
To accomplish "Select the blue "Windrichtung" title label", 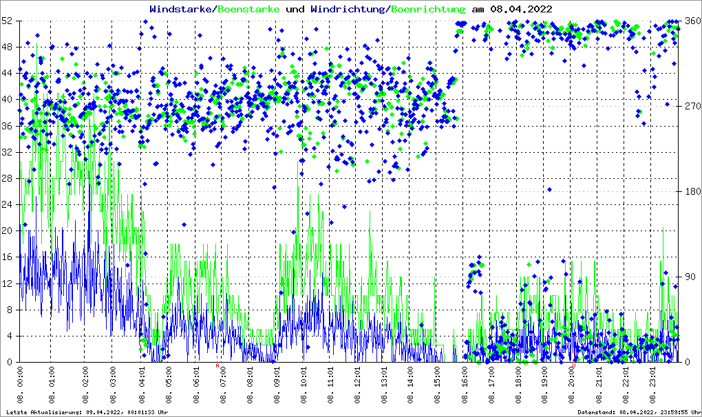I will pos(348,9).
